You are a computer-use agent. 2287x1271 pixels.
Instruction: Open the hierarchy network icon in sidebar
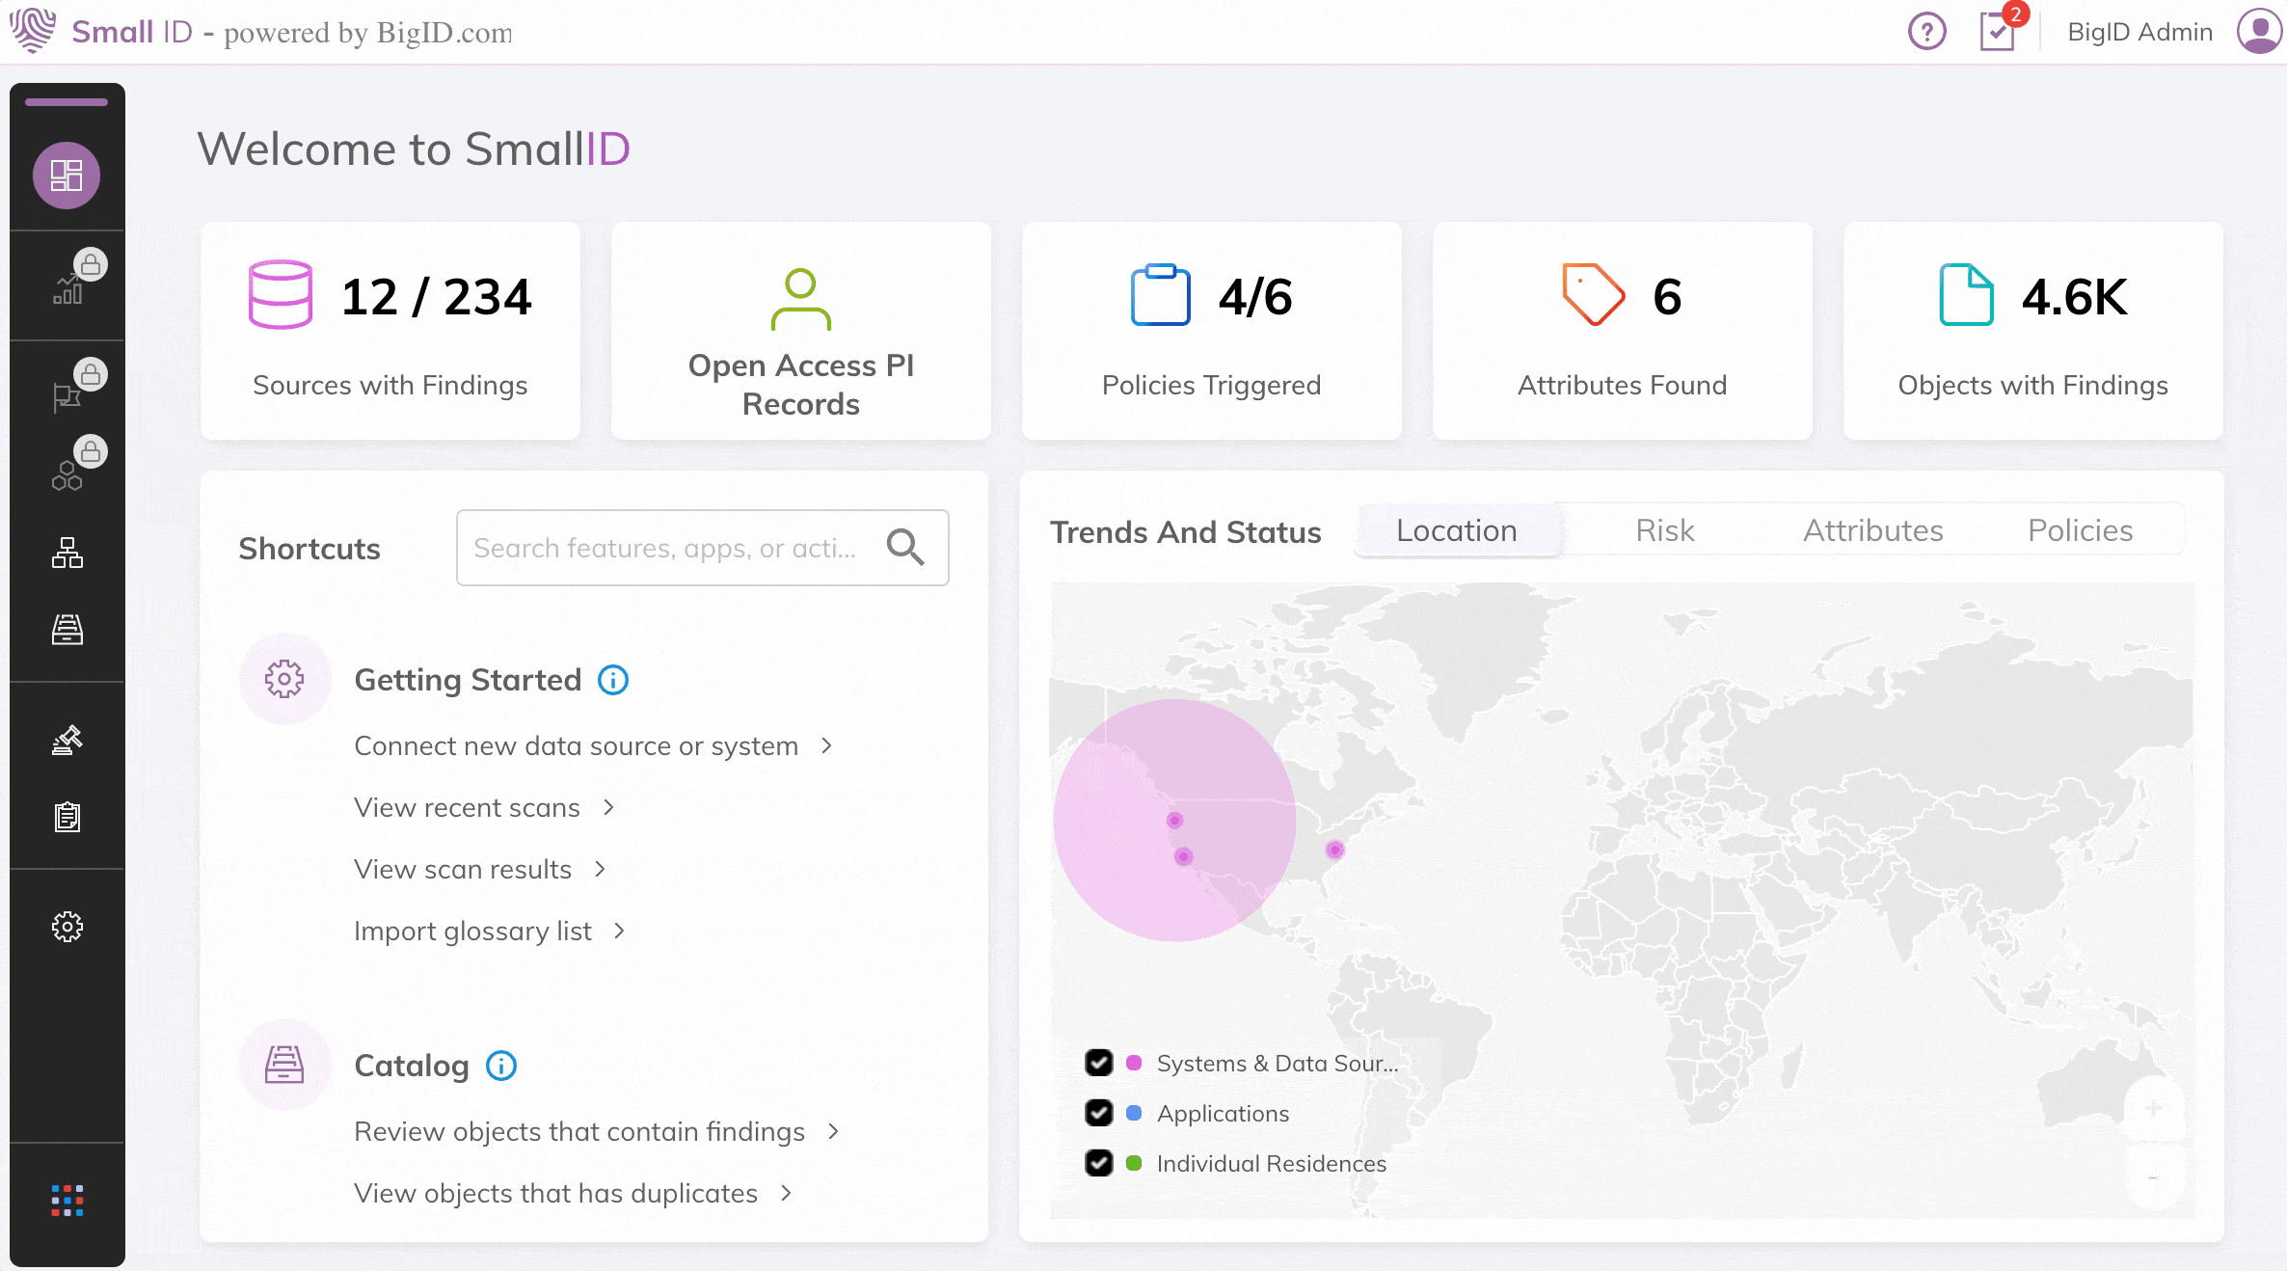tap(67, 553)
